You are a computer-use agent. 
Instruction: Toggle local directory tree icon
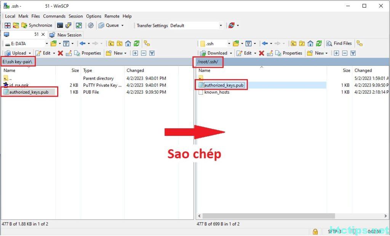[x=147, y=44]
